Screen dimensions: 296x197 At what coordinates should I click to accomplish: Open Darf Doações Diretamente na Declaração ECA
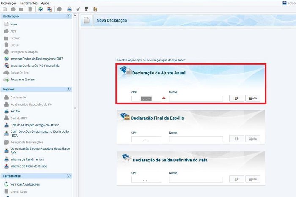coord(39,134)
